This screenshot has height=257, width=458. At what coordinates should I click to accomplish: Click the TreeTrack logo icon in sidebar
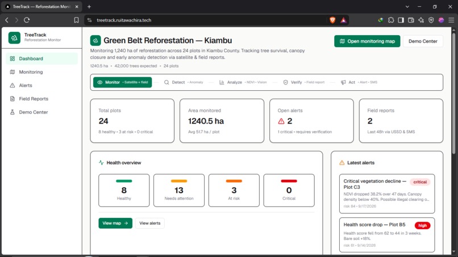[14, 37]
